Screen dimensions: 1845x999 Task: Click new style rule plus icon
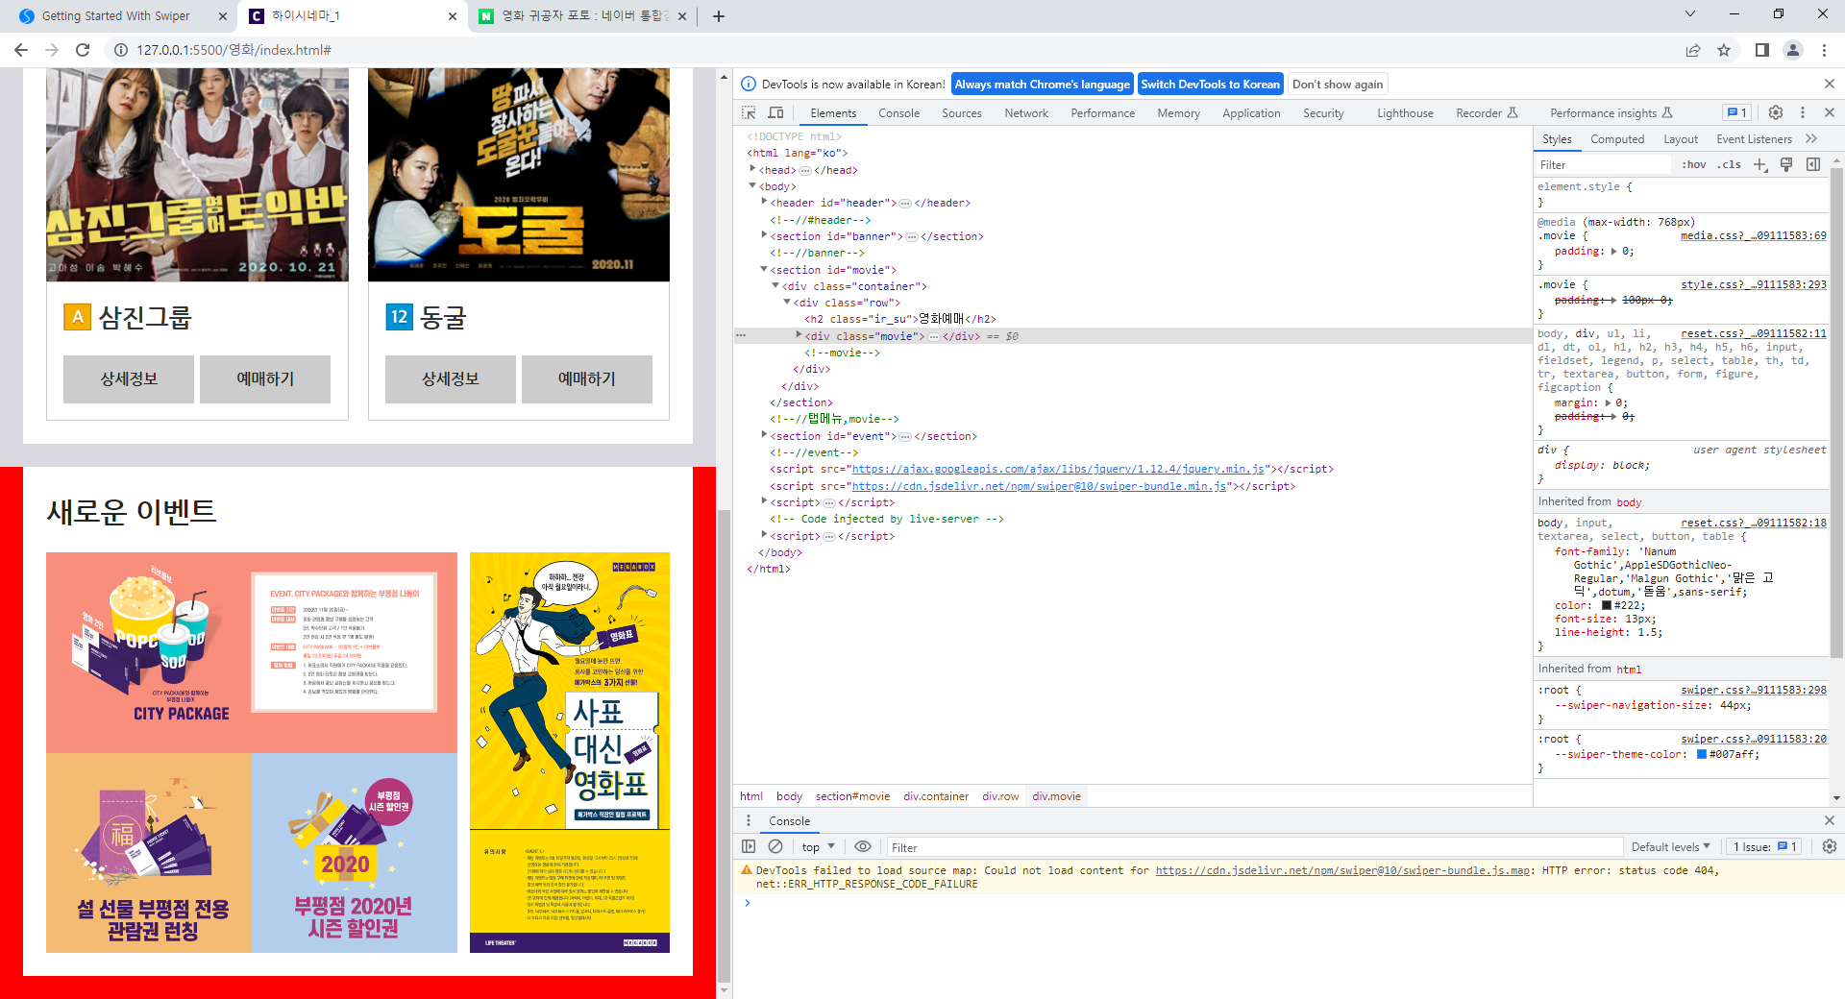(x=1759, y=165)
